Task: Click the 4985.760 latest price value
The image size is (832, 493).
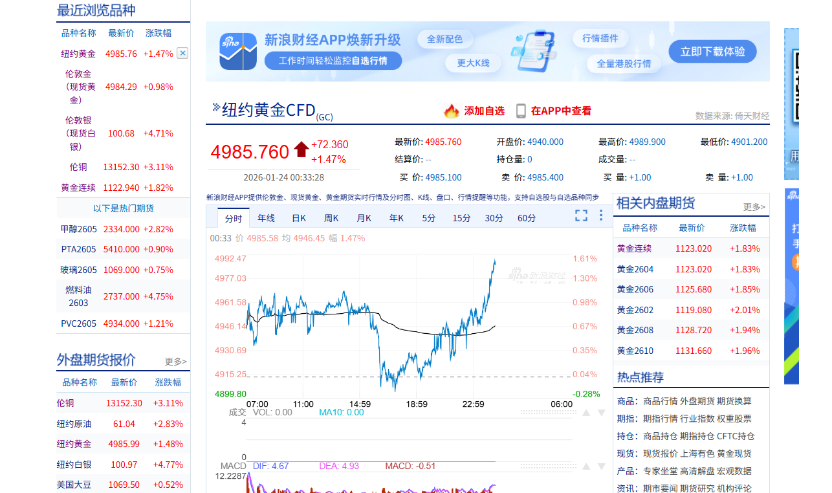Action: (250, 152)
